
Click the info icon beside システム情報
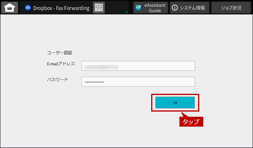175,8
